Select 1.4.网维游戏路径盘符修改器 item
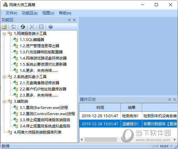The height and width of the screenshot is (149, 178). (x=43, y=58)
